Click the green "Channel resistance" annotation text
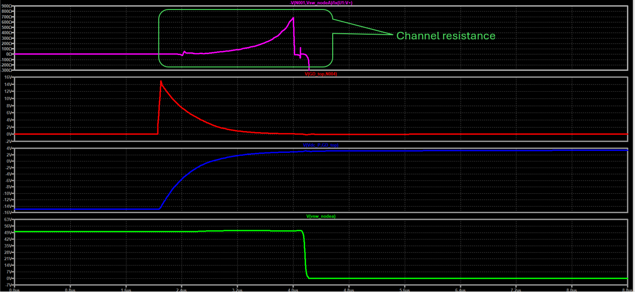This screenshot has height=292, width=635. click(445, 36)
